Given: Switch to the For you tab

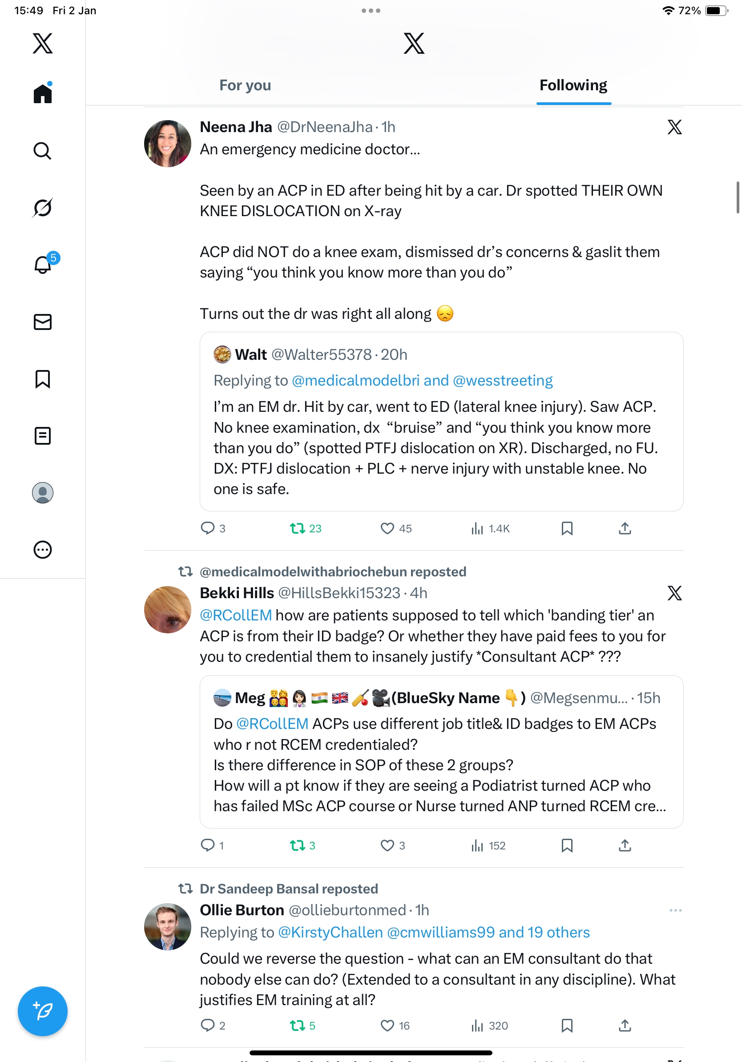Looking at the screenshot, I should [x=245, y=85].
